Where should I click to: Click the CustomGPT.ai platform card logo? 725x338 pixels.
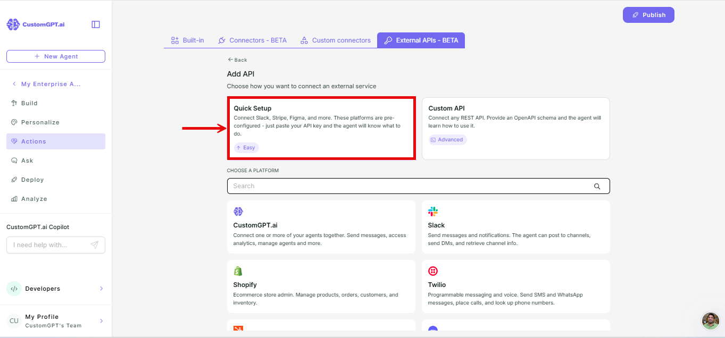pyautogui.click(x=238, y=212)
